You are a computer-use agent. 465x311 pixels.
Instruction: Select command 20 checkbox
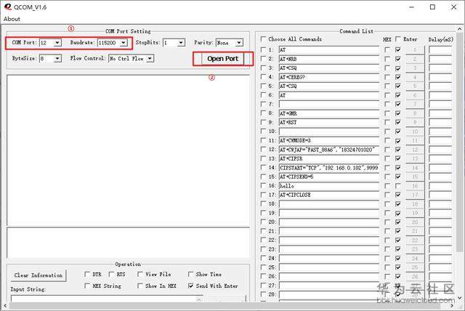click(263, 222)
